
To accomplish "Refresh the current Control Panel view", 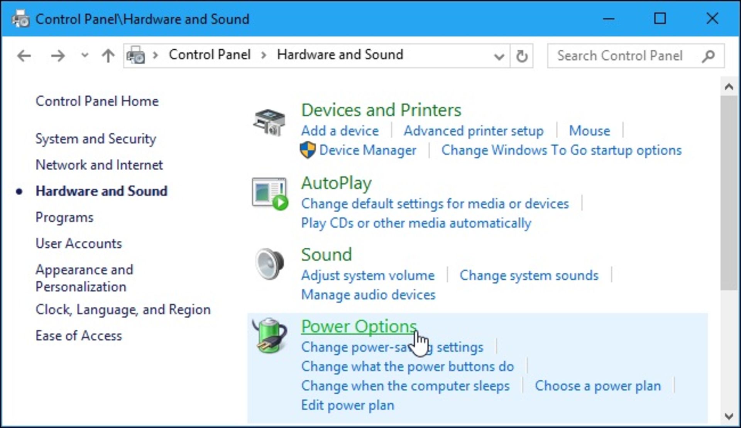I will 522,56.
